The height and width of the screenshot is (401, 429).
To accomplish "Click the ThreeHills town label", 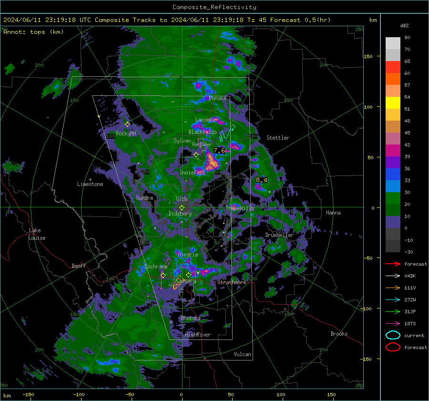I will 240,208.
